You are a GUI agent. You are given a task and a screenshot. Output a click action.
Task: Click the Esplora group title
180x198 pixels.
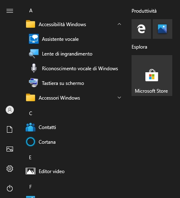coord(139,47)
